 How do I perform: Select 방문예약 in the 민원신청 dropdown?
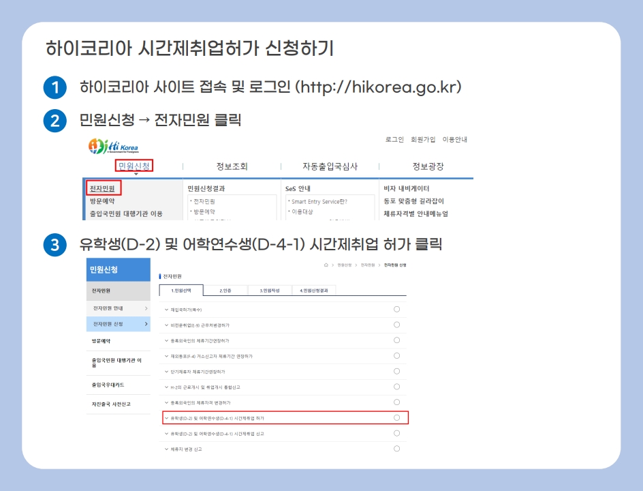(x=103, y=201)
